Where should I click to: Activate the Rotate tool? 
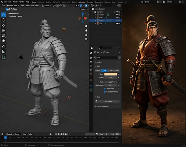4,31
